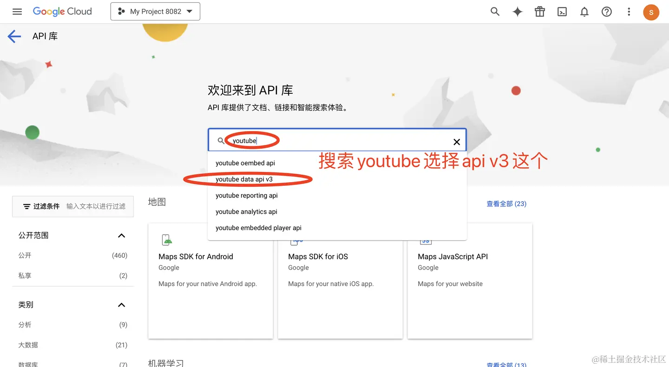
Task: Select youtube reporting api suggestion
Action: coord(337,196)
